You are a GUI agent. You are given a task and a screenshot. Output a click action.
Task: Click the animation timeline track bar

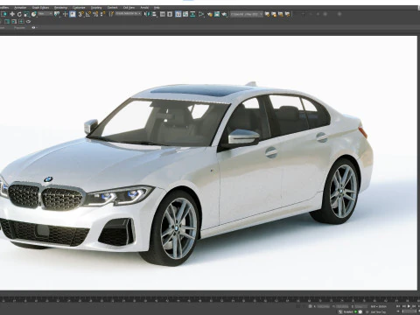[x=210, y=299]
